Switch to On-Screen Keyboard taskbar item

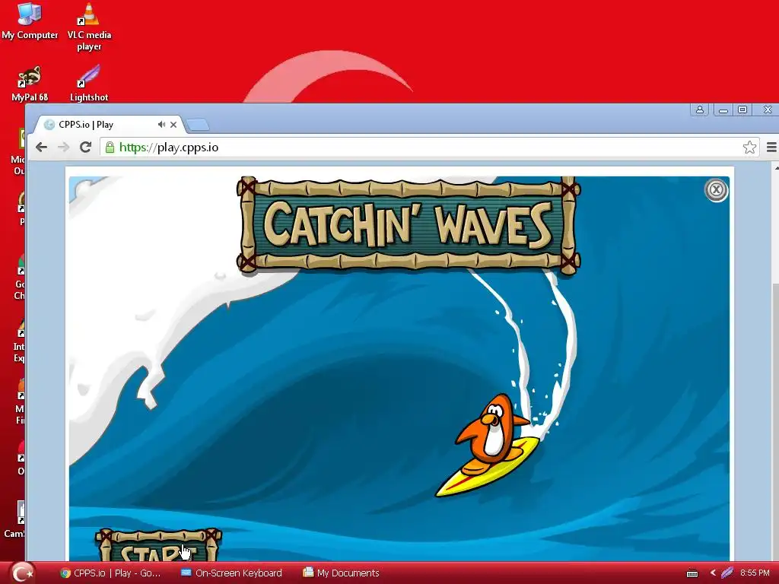tap(231, 573)
